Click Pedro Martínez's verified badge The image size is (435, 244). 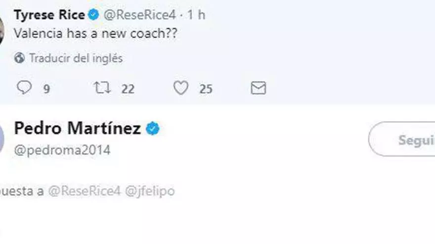click(153, 129)
